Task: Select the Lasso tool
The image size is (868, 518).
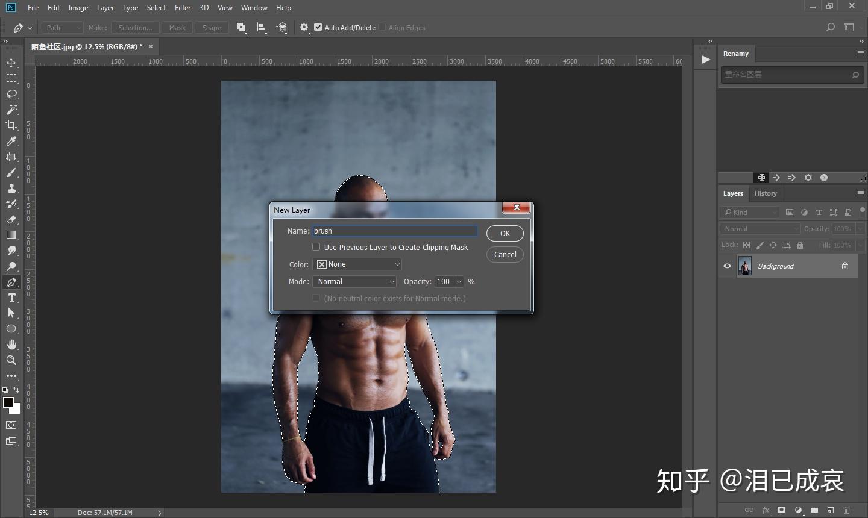Action: pyautogui.click(x=11, y=95)
